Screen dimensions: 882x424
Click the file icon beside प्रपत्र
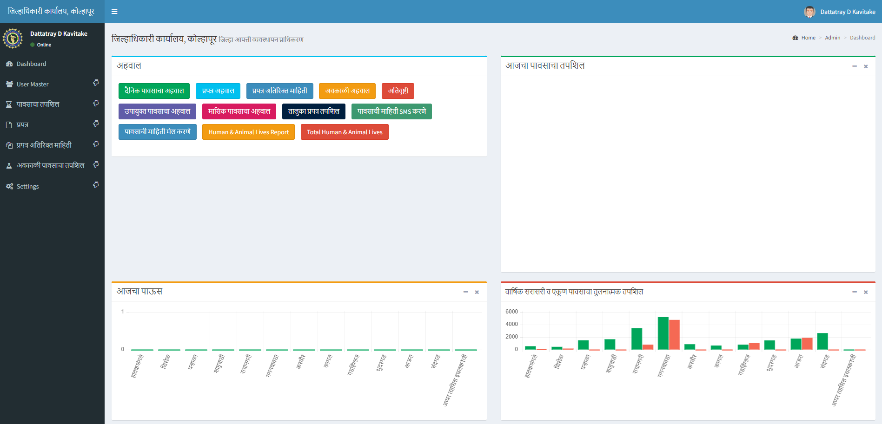9,125
